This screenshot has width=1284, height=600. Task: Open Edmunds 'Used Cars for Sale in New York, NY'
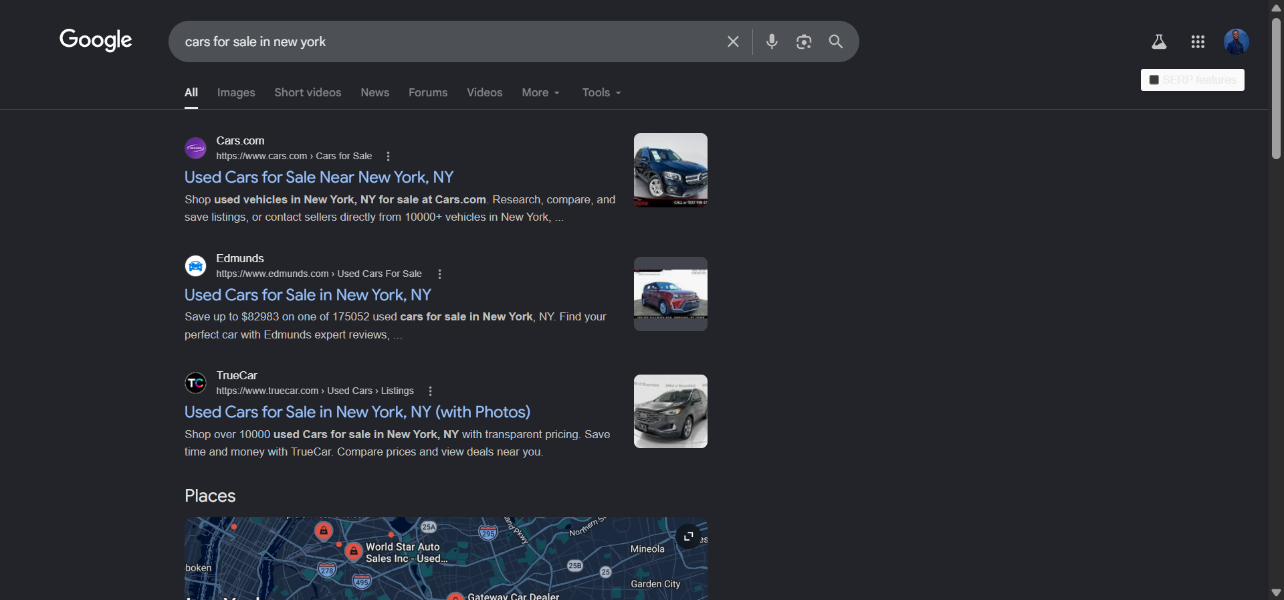[x=308, y=295]
